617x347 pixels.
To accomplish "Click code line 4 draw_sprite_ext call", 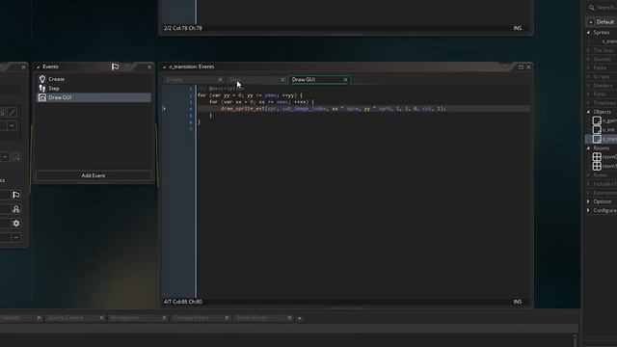I will tap(333, 109).
